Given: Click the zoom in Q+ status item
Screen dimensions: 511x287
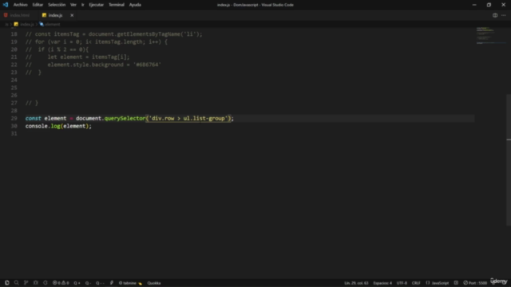Looking at the screenshot, I should 77,283.
